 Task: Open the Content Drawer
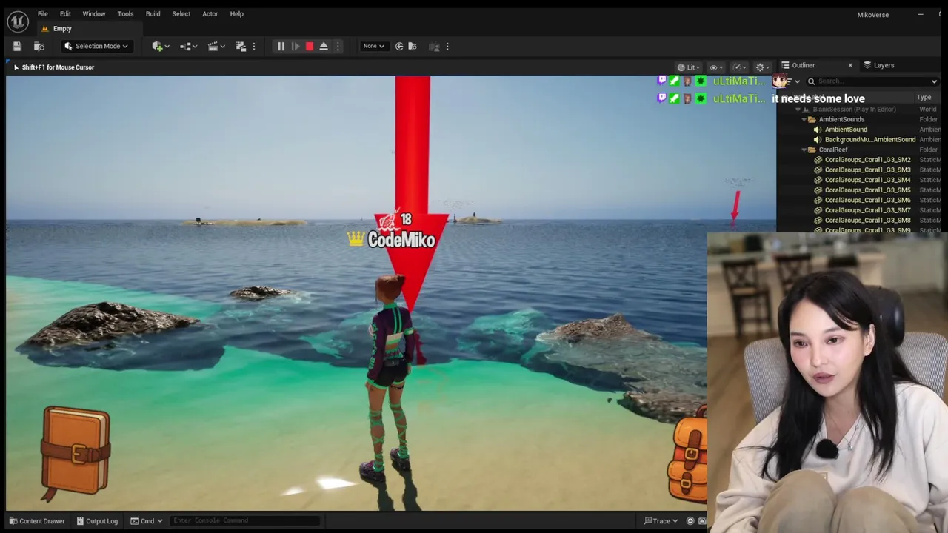click(x=37, y=521)
